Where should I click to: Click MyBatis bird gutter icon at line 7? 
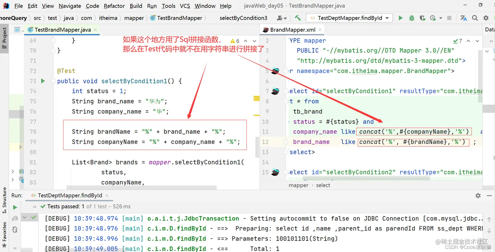point(275,91)
